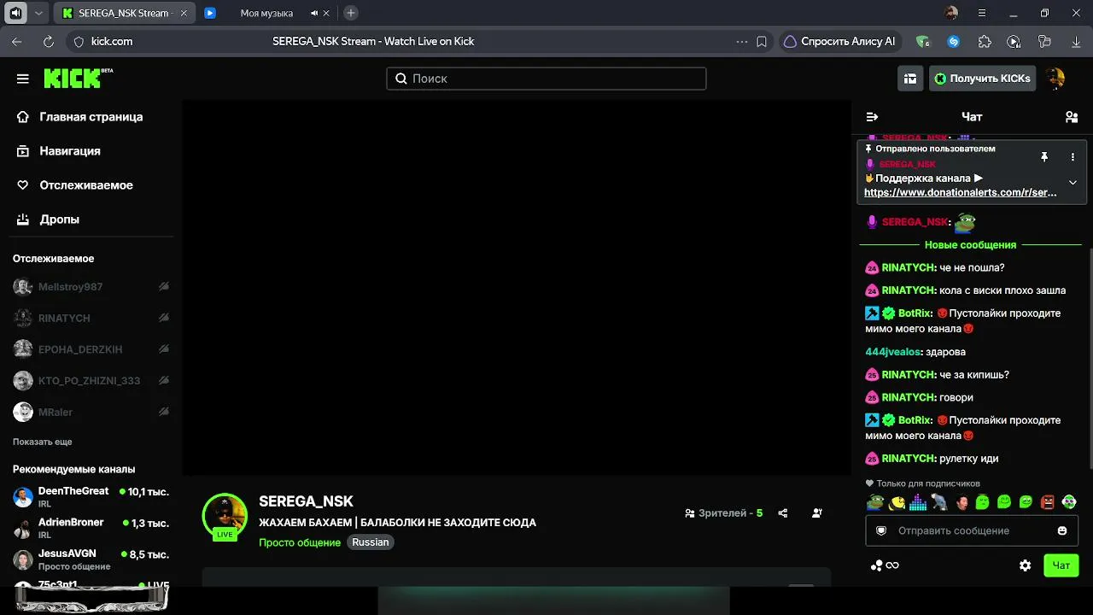Screen dimensions: 1093x615
Task: Toggle notifications for EPOHA_DERZKIH
Action: [x=163, y=349]
